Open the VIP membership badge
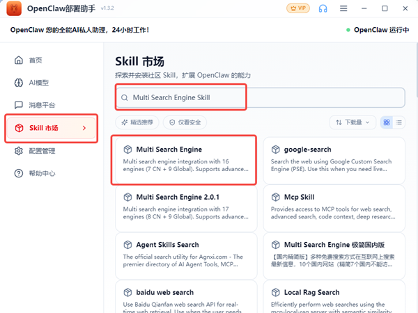418x313 pixels. tap(298, 8)
